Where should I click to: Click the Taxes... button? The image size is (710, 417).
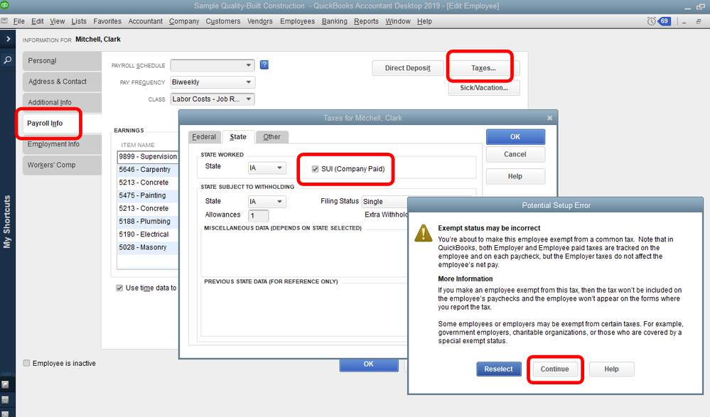coord(483,68)
